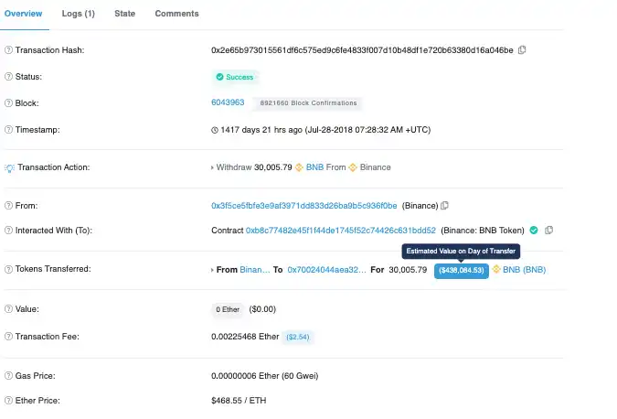
Task: Click the green verified checkmark next to BNB Token
Action: [534, 231]
